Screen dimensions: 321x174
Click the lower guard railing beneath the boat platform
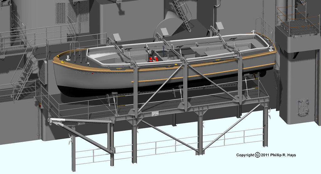[x=169, y=147]
